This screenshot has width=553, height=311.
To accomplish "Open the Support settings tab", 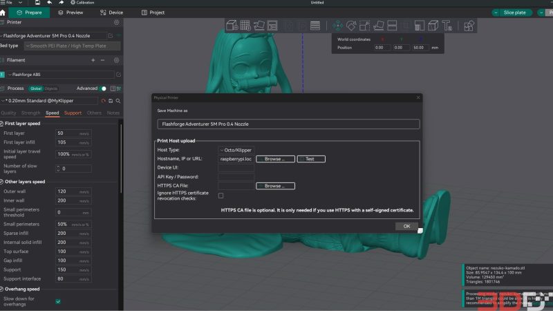I will coord(73,113).
